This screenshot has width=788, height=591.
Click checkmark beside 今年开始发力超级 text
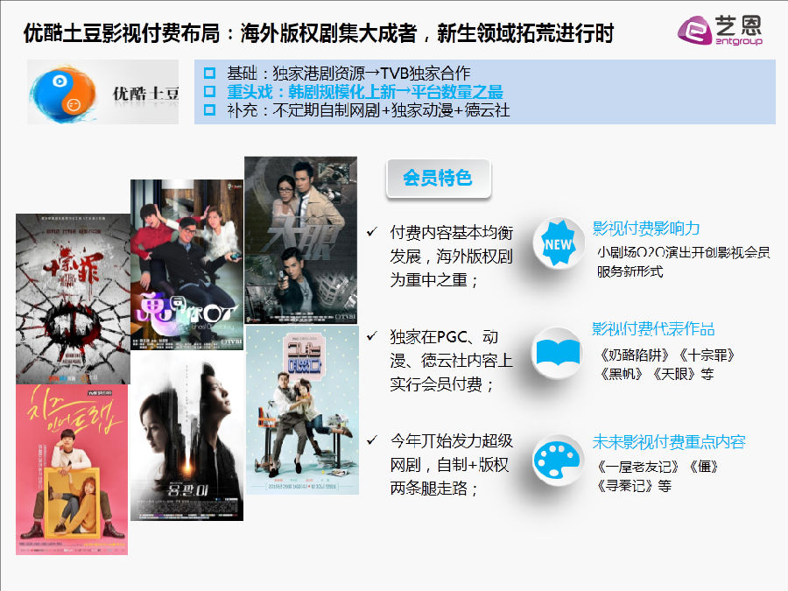pos(372,440)
